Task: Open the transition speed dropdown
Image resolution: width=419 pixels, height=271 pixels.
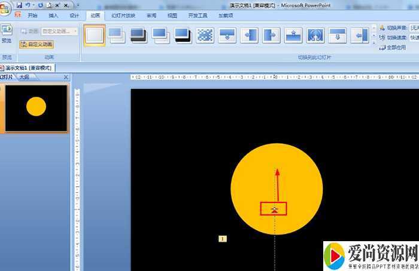Action: tap(414, 37)
